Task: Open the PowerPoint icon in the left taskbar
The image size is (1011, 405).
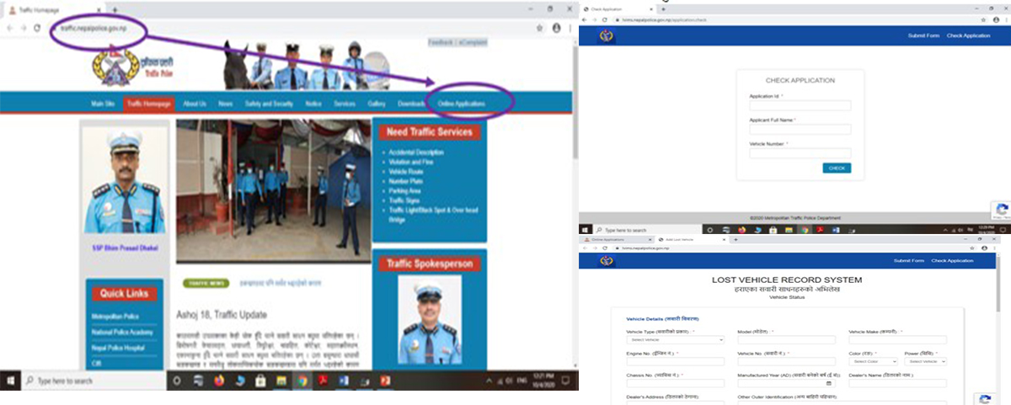Action: pyautogui.click(x=384, y=381)
